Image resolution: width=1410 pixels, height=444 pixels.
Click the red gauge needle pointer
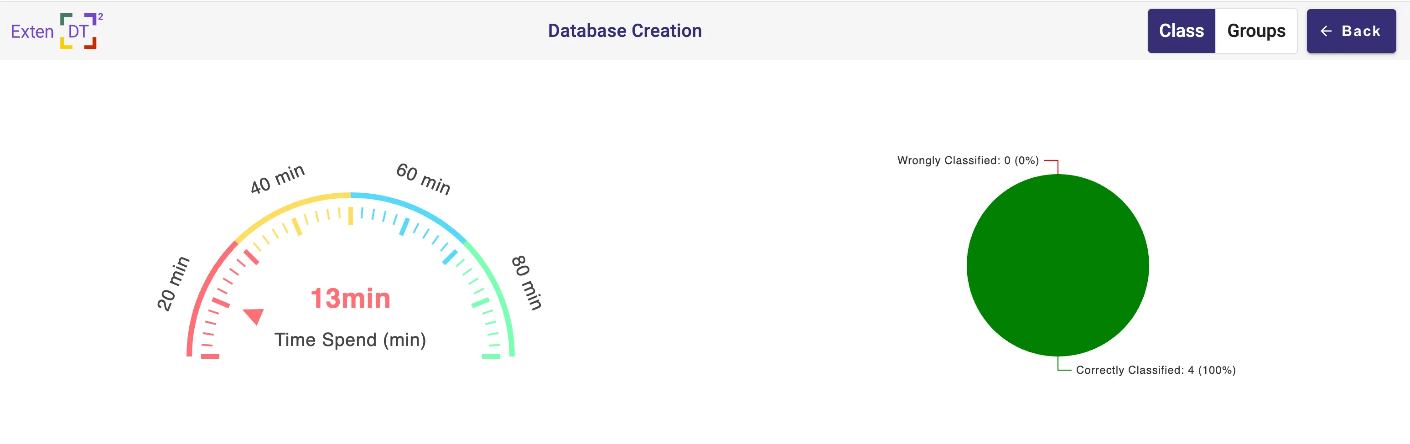coord(254,316)
